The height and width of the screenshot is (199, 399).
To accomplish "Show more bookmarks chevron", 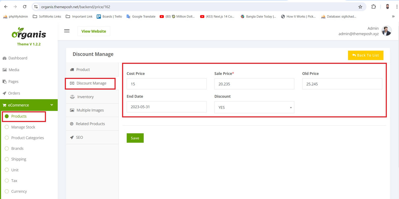I will (x=393, y=16).
